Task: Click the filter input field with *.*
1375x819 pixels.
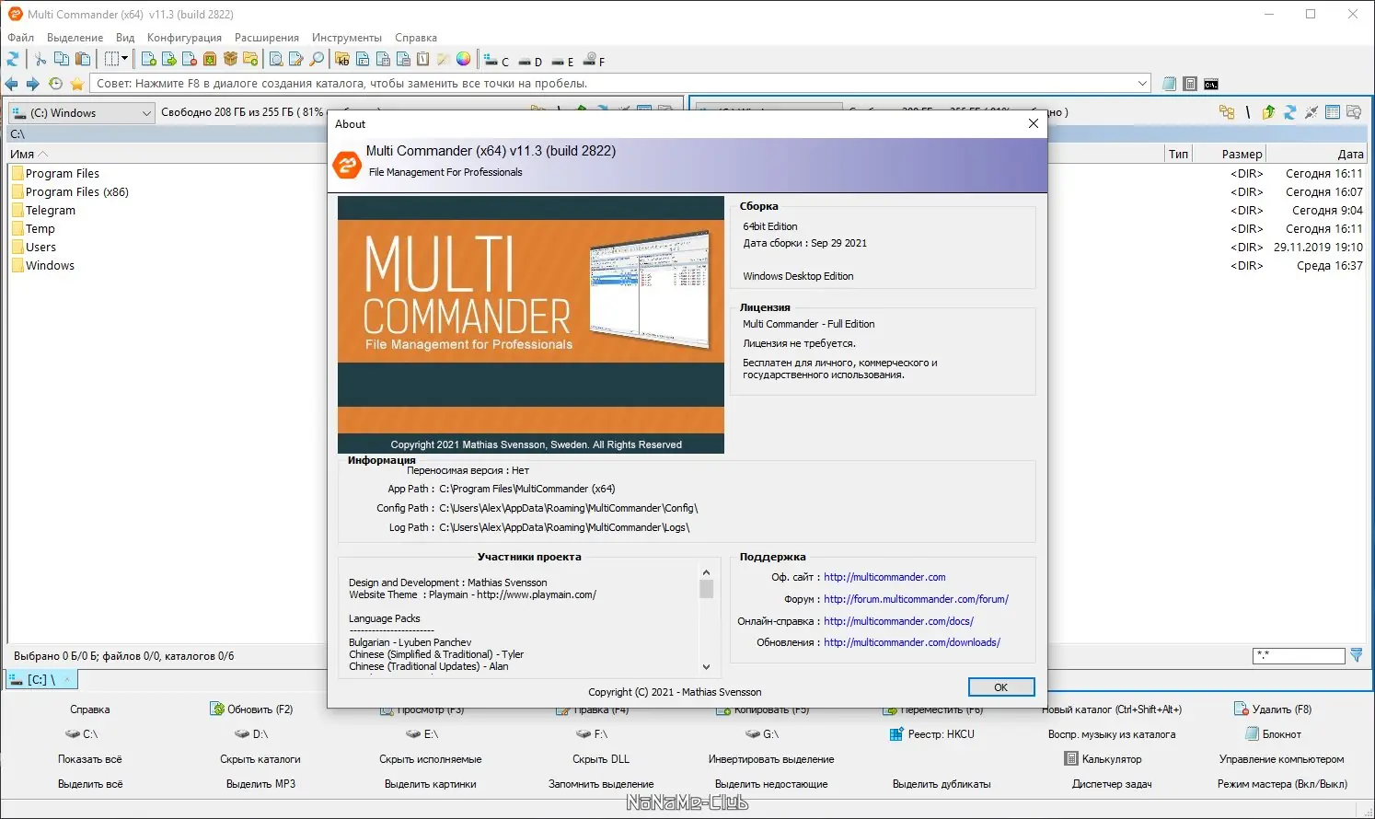Action: pos(1299,655)
